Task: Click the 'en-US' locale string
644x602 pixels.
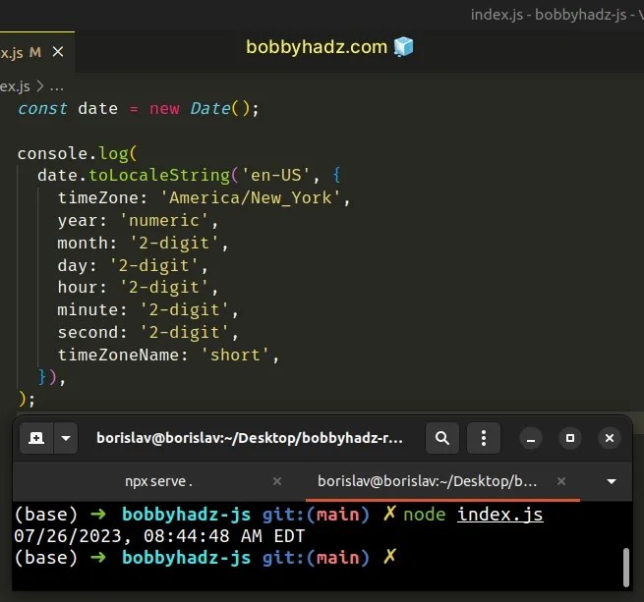Action: click(276, 175)
